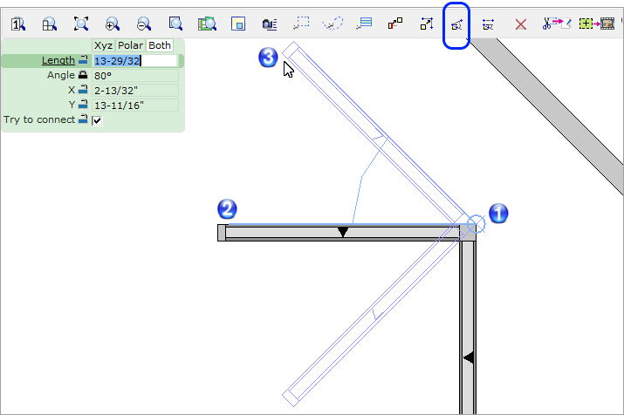
Task: Click the black arrow on vertical wall
Action: (469, 357)
